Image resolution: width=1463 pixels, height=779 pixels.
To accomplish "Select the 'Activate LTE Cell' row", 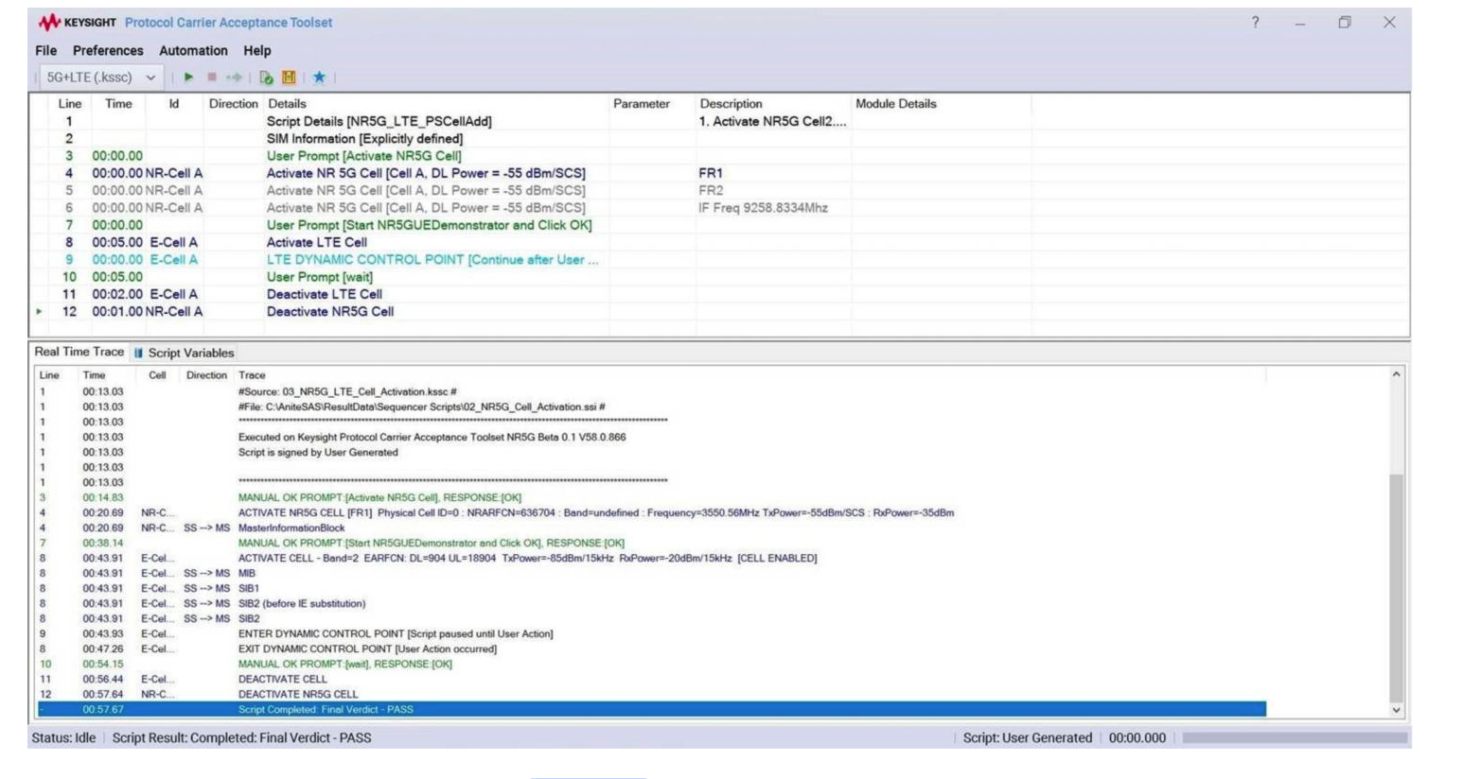I will tap(316, 242).
